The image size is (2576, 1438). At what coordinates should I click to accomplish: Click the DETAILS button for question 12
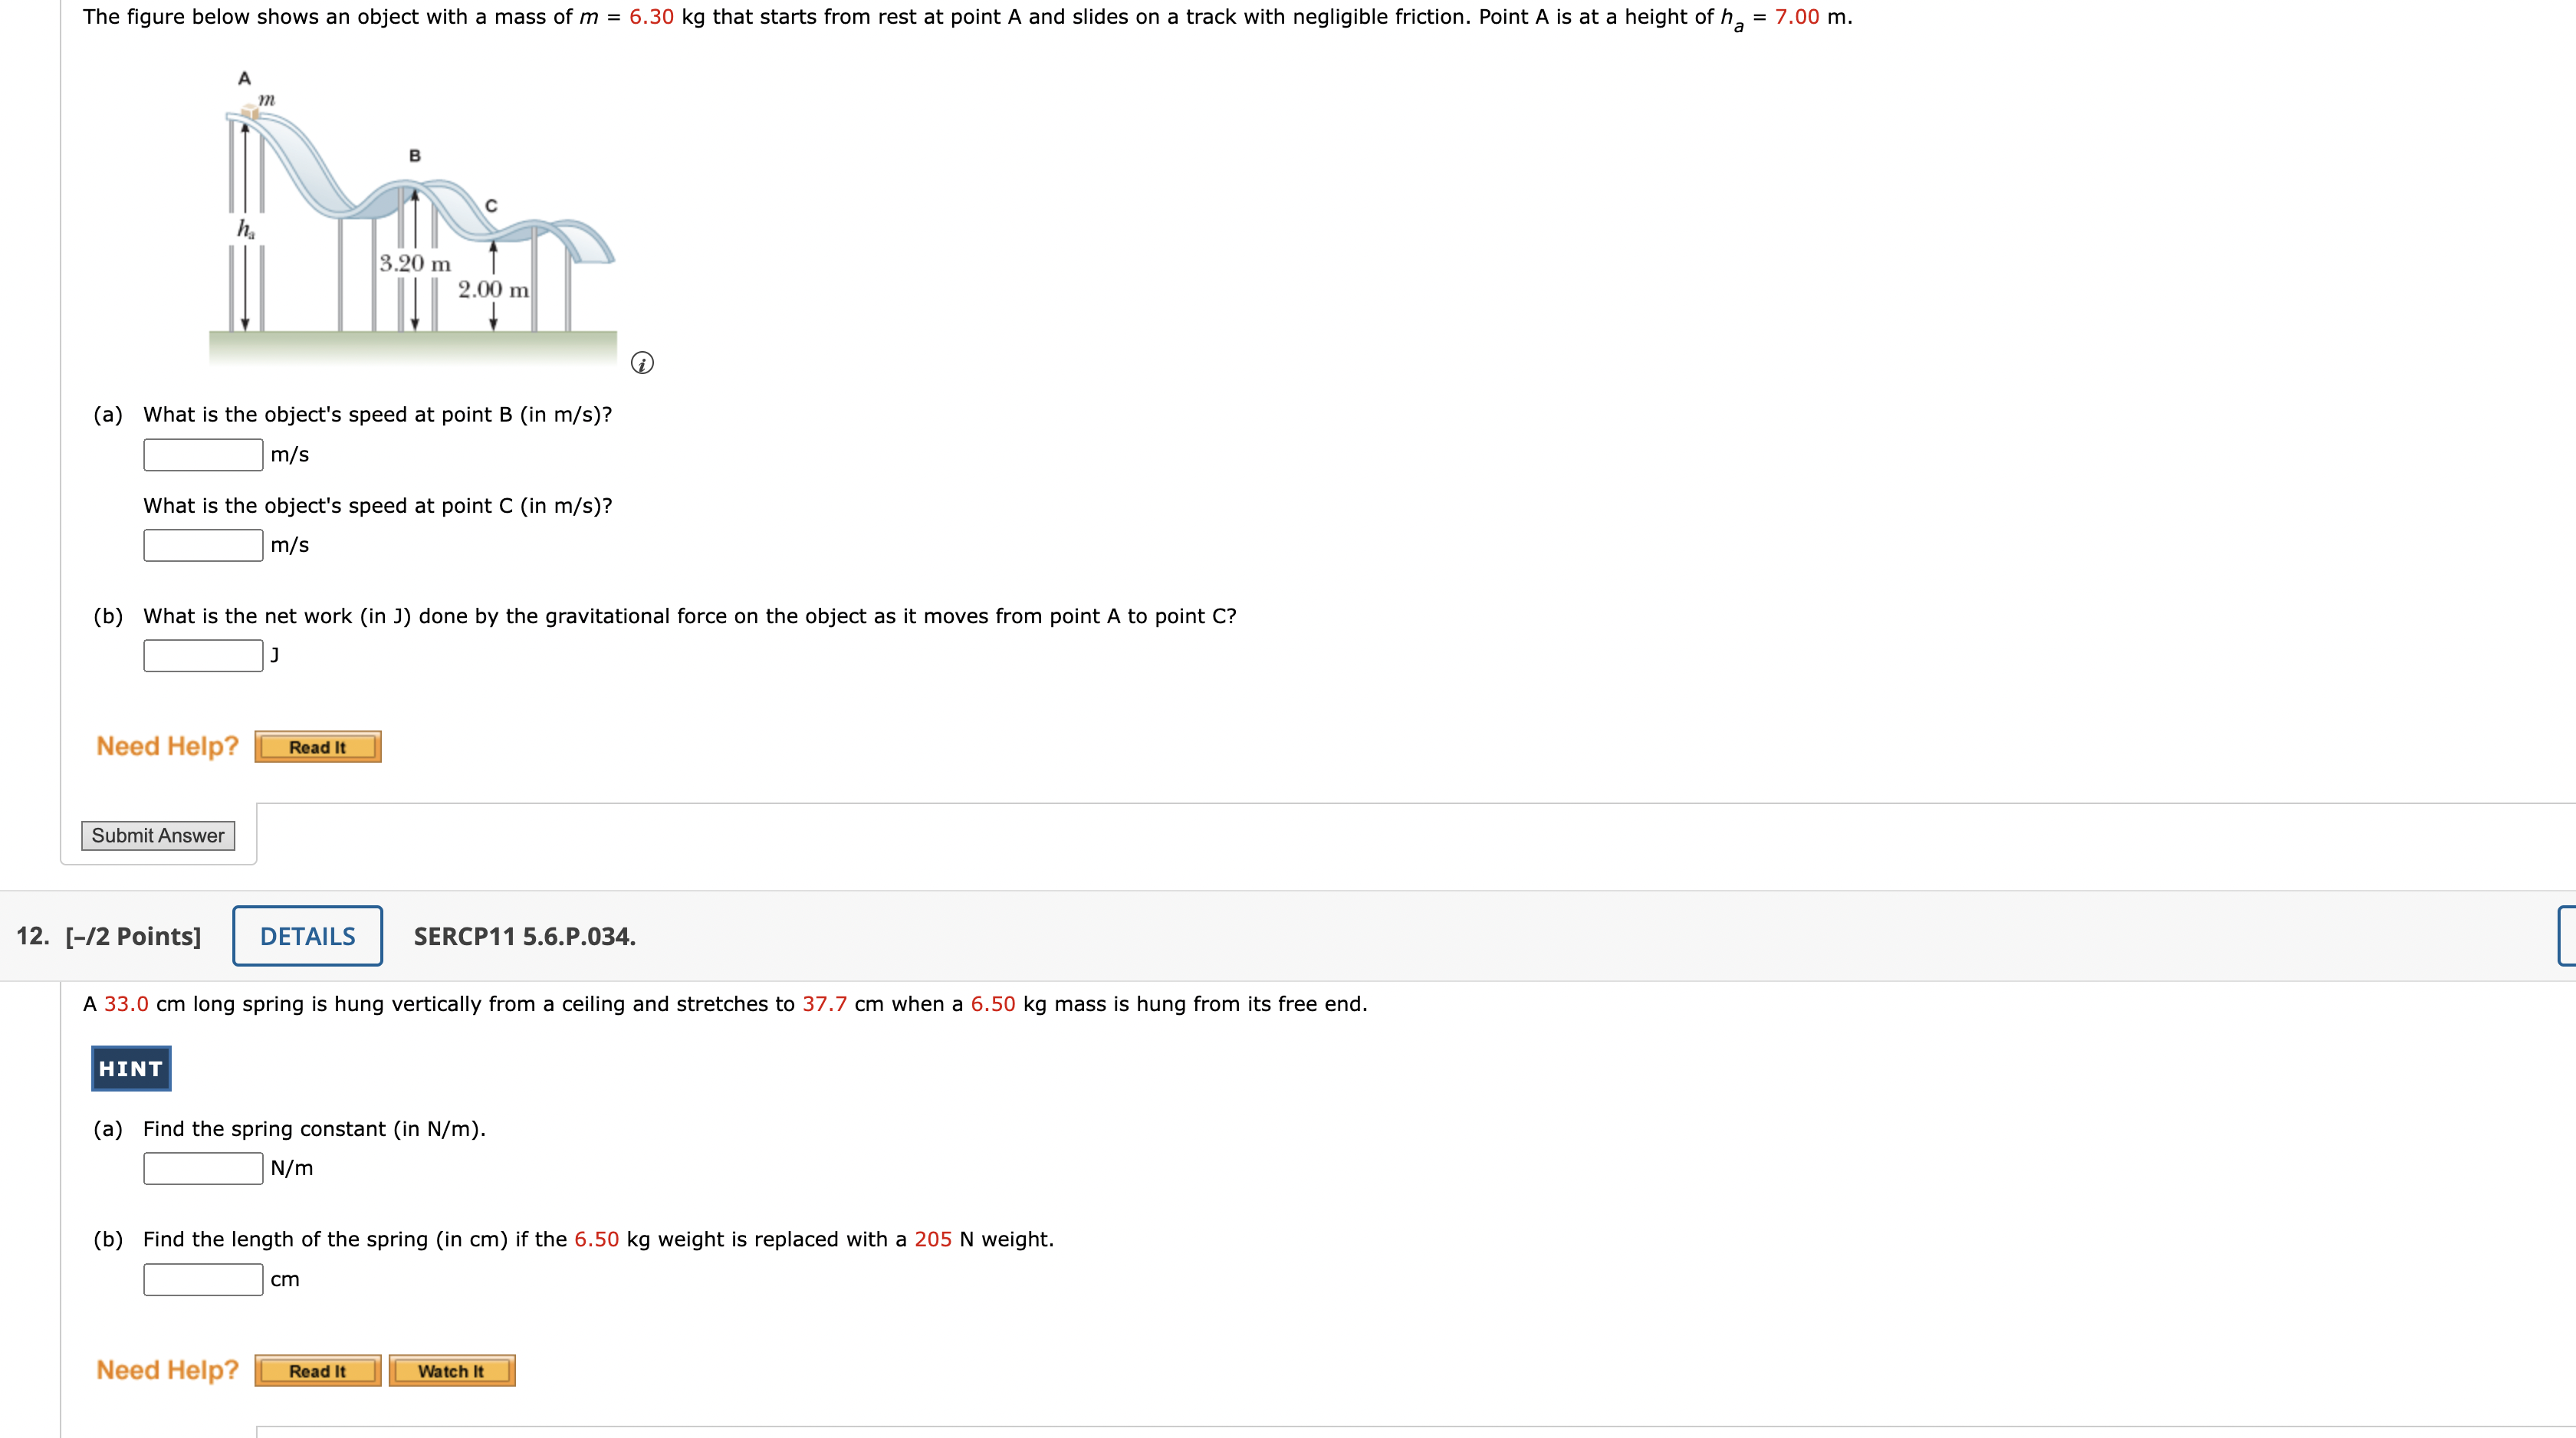[x=307, y=936]
